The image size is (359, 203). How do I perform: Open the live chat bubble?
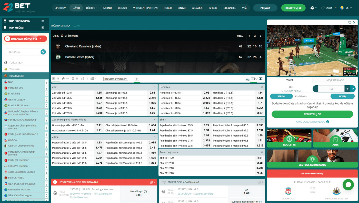coord(348,185)
